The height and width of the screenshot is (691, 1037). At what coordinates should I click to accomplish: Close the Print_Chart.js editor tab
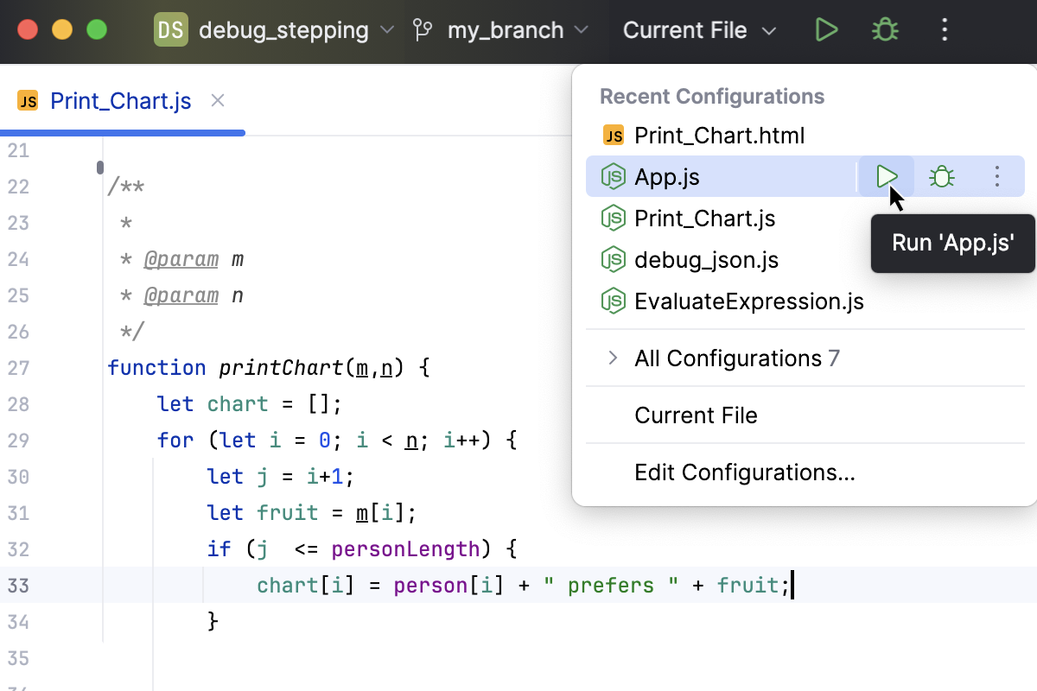[x=218, y=101]
